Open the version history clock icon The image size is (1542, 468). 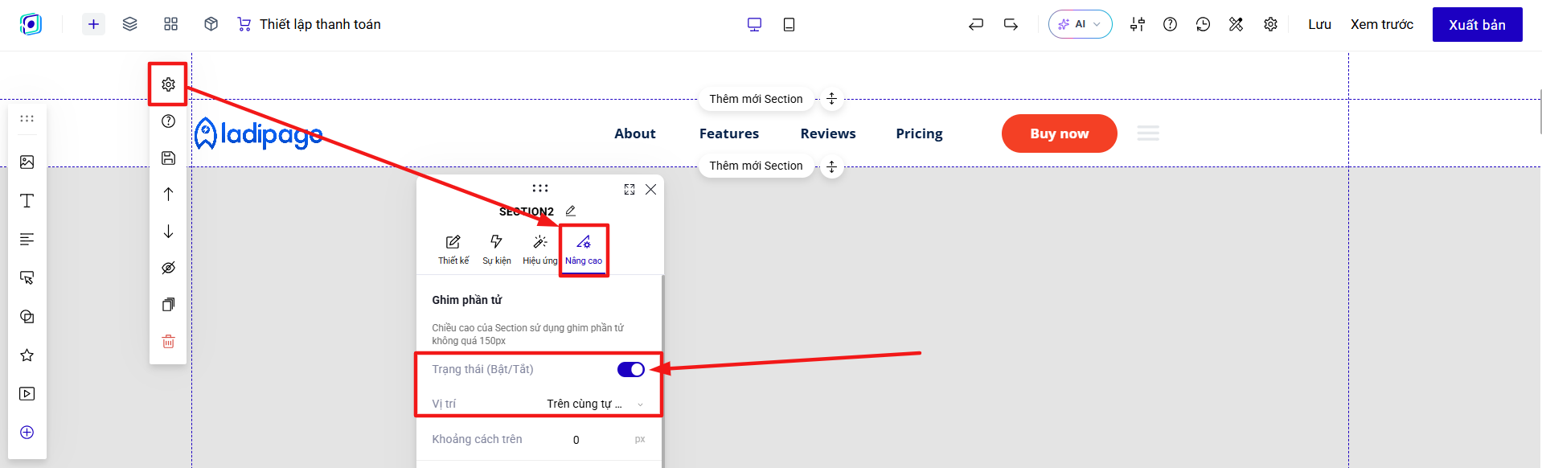(x=1203, y=24)
